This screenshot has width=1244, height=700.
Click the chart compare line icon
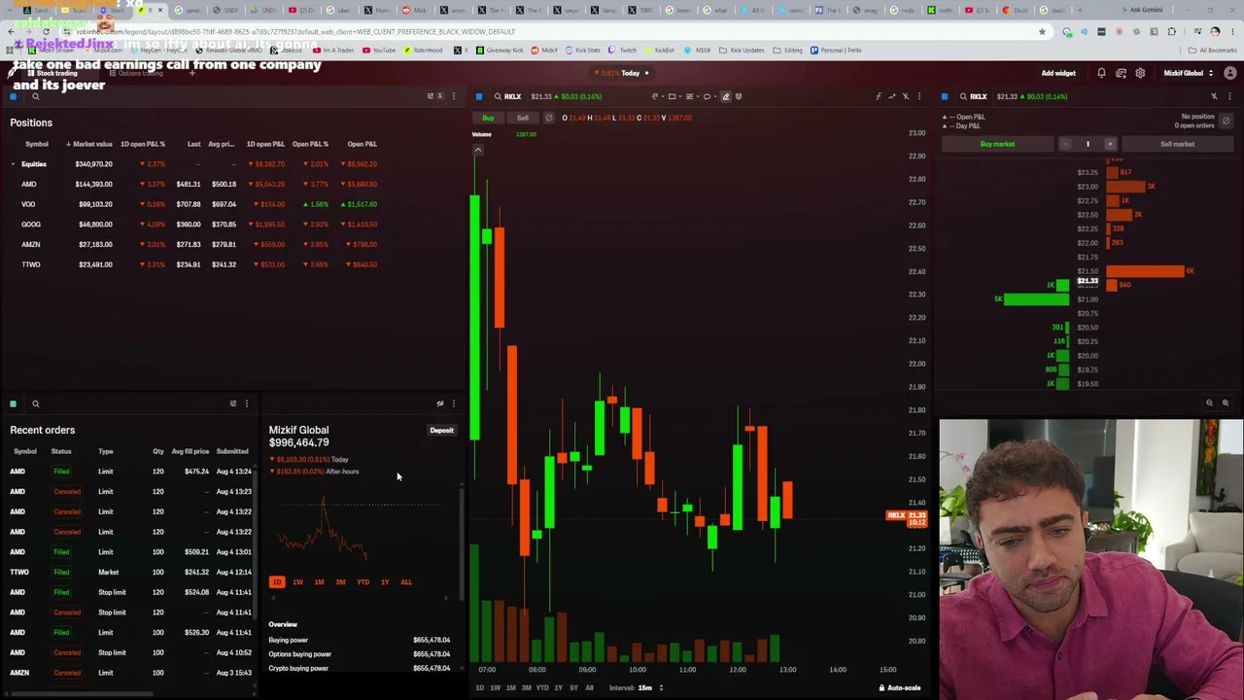(891, 96)
